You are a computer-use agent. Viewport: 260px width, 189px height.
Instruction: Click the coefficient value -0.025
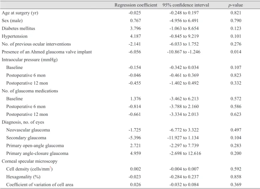pyautogui.click(x=135, y=13)
